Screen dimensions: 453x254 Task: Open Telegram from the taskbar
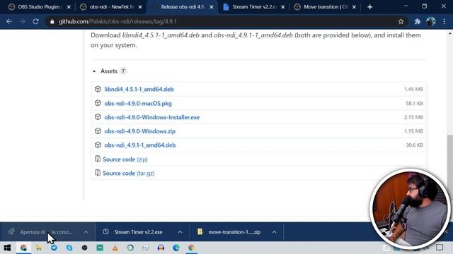pyautogui.click(x=54, y=248)
